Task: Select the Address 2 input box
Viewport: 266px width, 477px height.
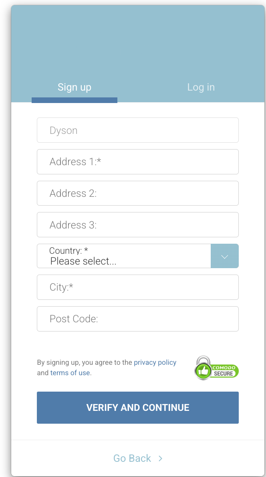Action: (x=137, y=193)
